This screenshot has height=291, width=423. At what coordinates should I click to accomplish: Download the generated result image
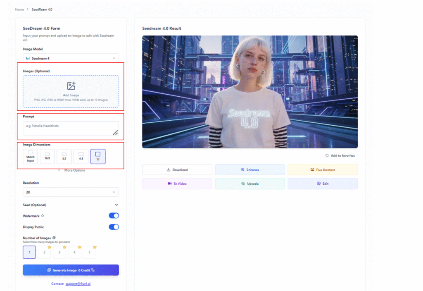(x=177, y=170)
